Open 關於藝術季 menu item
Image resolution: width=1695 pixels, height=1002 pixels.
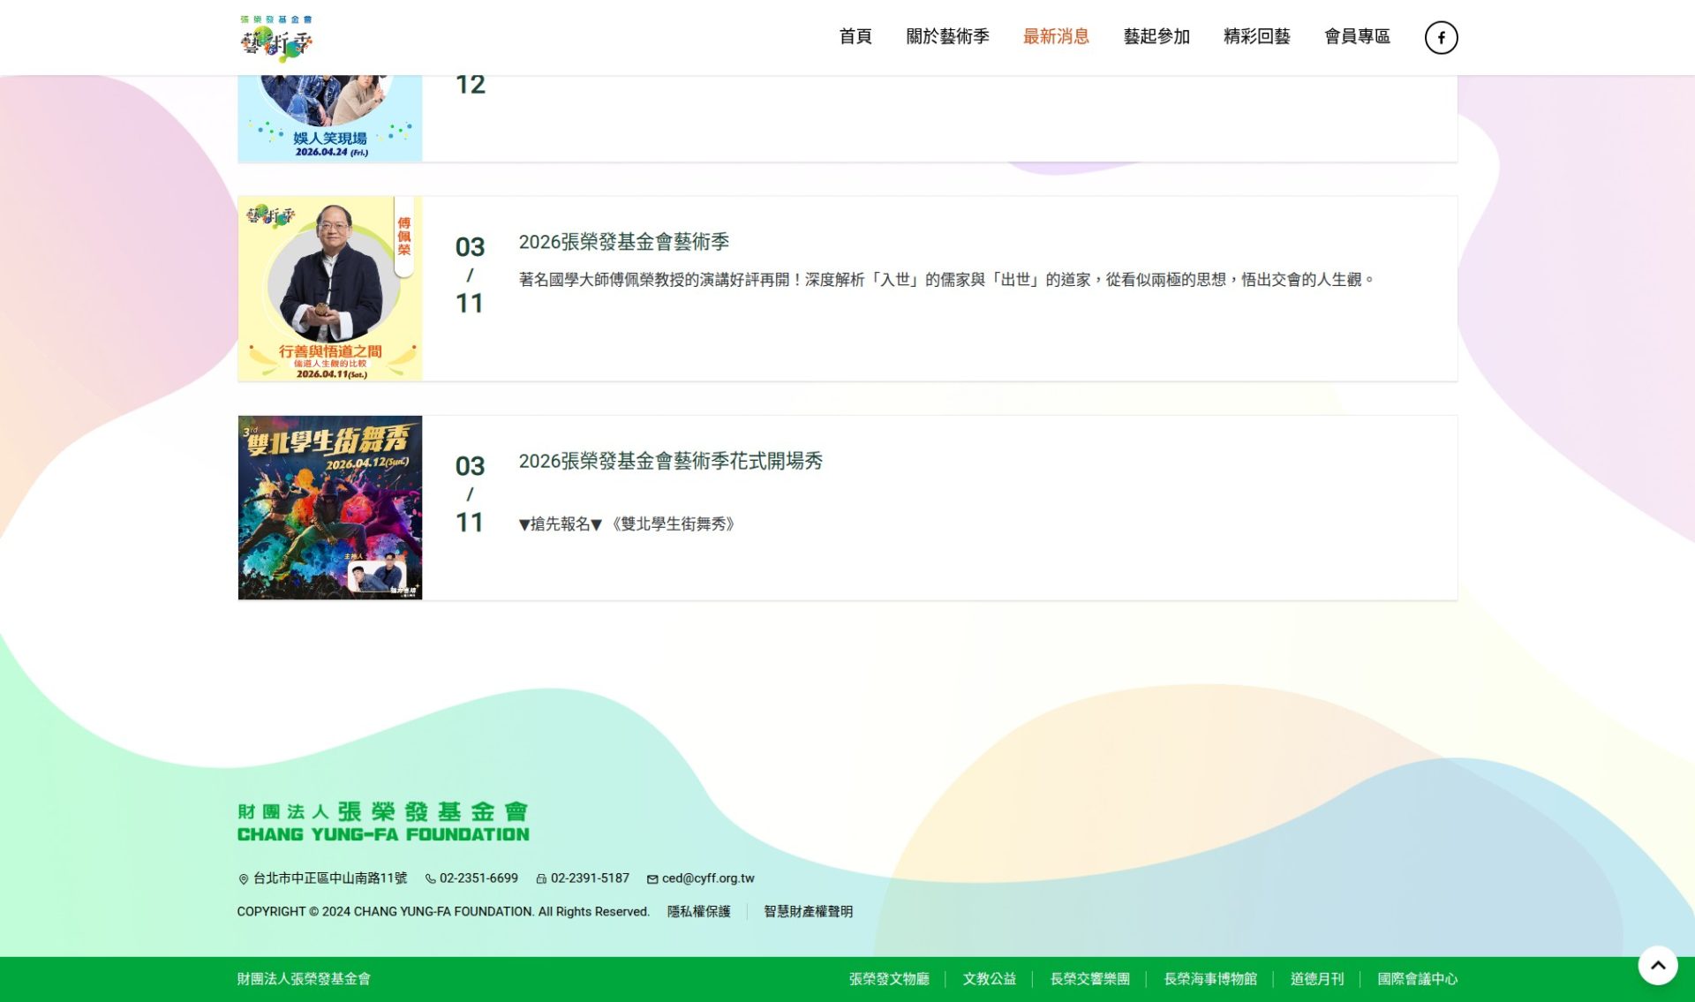tap(947, 36)
